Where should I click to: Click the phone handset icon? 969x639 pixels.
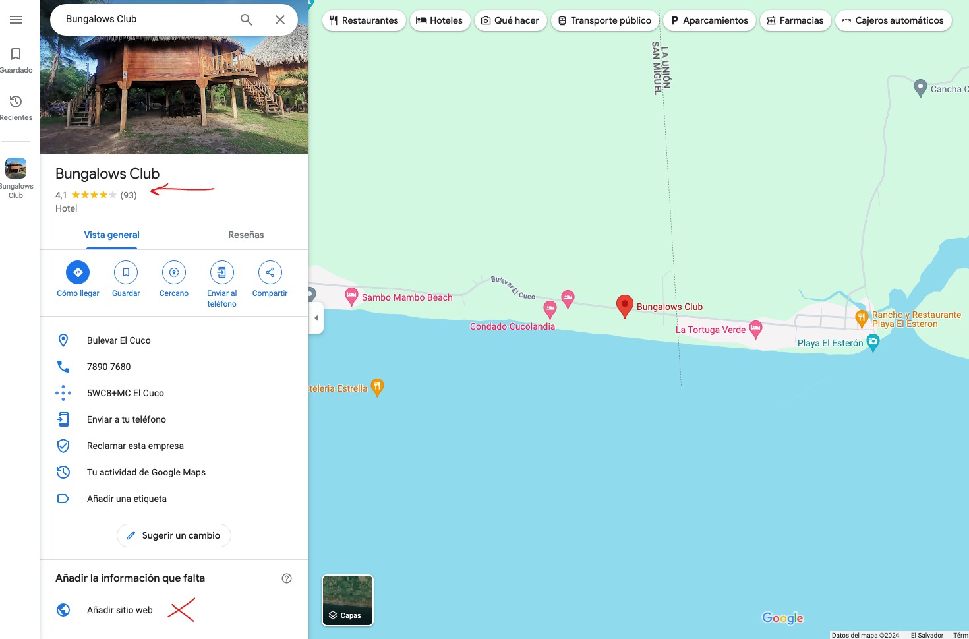(63, 367)
